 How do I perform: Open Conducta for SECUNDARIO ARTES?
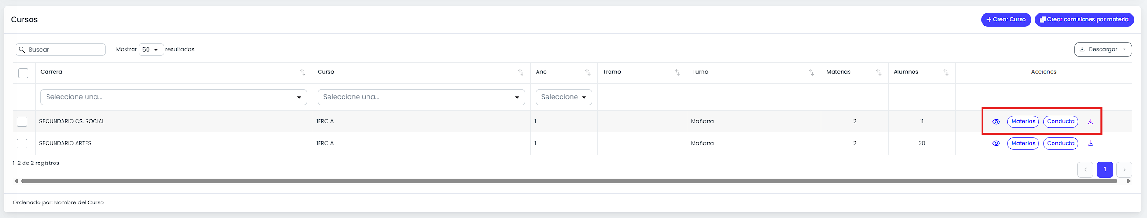click(x=1061, y=144)
